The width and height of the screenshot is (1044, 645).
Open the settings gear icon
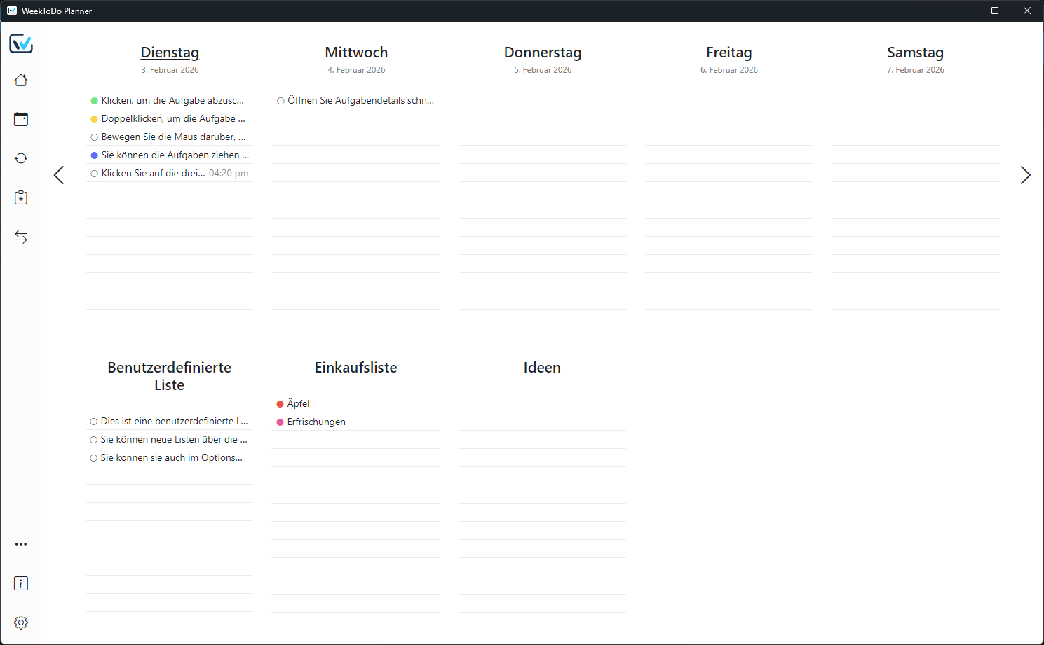pos(21,623)
